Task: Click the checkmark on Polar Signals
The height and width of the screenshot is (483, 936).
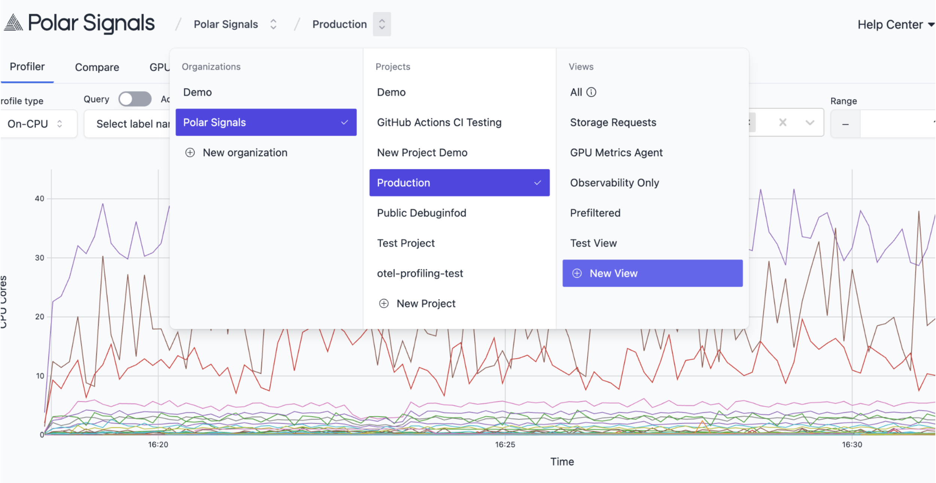Action: pyautogui.click(x=344, y=122)
